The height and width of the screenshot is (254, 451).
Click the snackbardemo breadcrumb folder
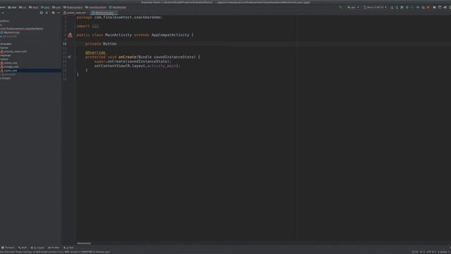click(x=96, y=7)
